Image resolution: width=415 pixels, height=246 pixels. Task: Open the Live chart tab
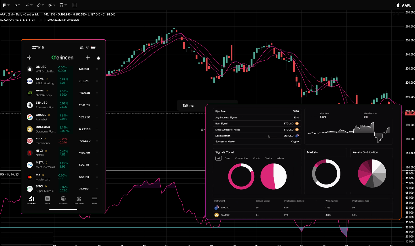[79, 200]
